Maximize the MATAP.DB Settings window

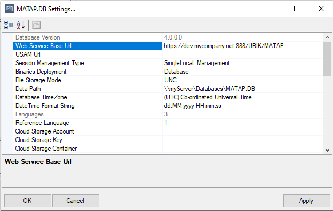pos(297,9)
